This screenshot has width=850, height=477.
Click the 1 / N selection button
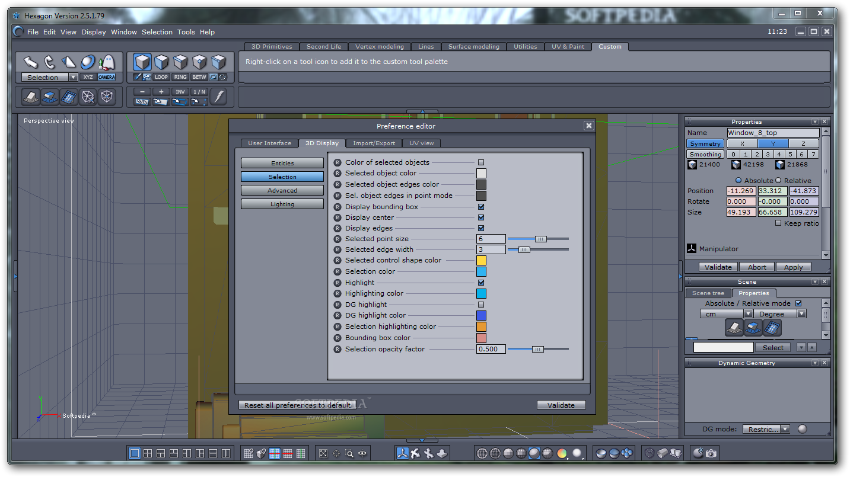[x=199, y=92]
